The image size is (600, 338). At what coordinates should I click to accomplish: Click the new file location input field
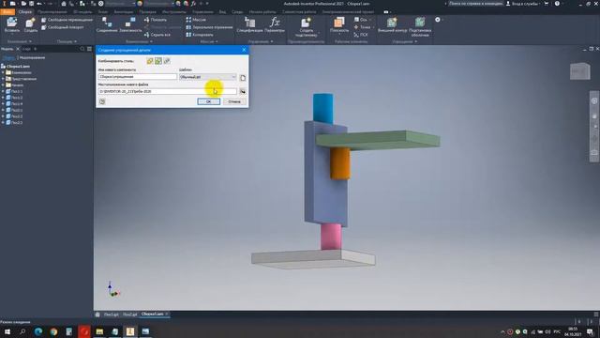coord(168,91)
